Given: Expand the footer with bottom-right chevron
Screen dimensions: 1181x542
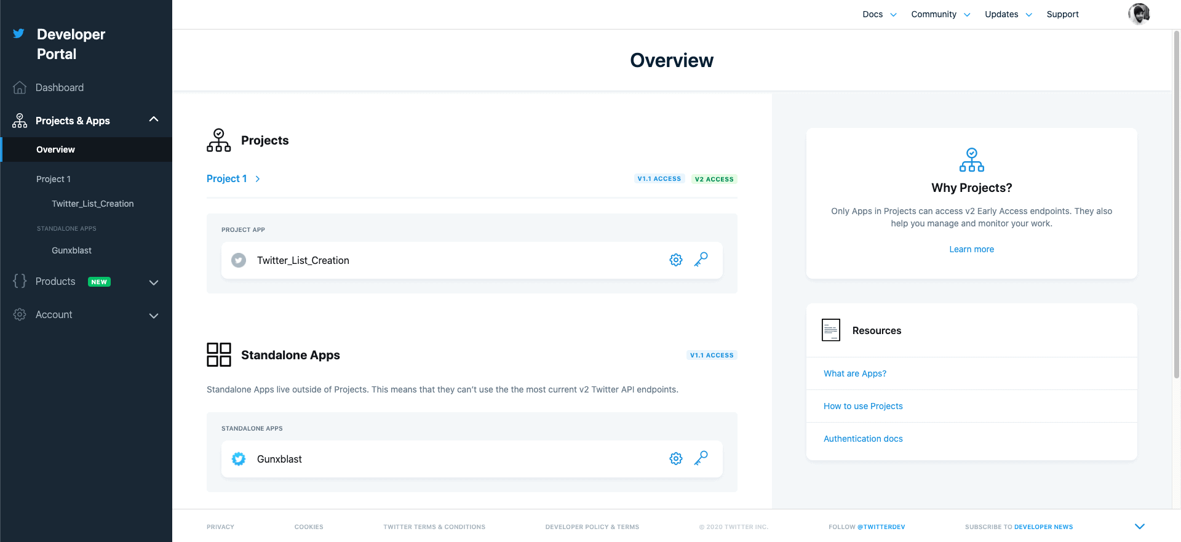Looking at the screenshot, I should click(x=1140, y=527).
